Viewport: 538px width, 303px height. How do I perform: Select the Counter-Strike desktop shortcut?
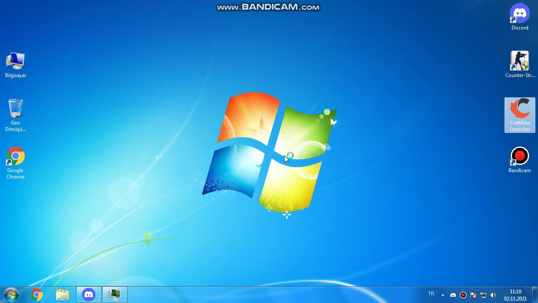[x=520, y=65]
